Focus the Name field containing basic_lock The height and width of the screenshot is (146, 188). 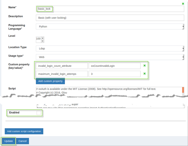(x=110, y=9)
